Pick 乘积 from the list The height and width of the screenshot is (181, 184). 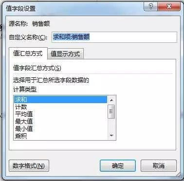click(61, 136)
